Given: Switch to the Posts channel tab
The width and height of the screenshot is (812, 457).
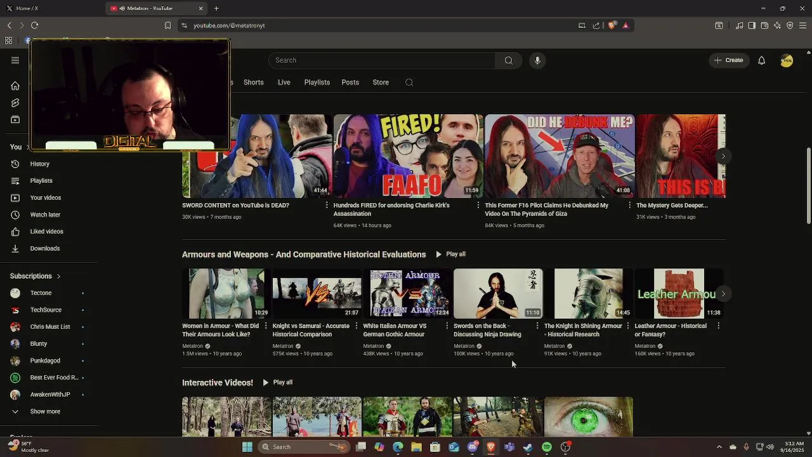Looking at the screenshot, I should coord(350,83).
